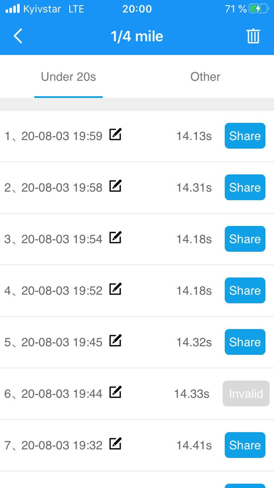Share the 14.32s run result
Screen dimensions: 274x488
click(x=245, y=342)
